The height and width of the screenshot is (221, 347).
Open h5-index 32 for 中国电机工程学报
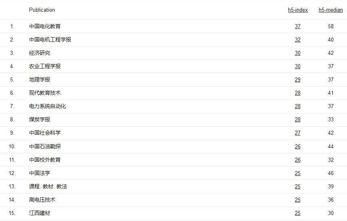[298, 40]
